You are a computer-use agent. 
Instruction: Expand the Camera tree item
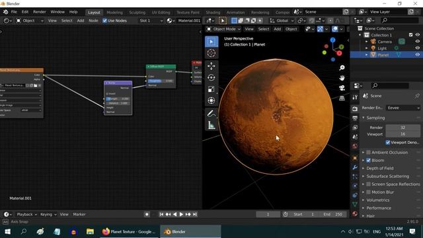pyautogui.click(x=366, y=42)
